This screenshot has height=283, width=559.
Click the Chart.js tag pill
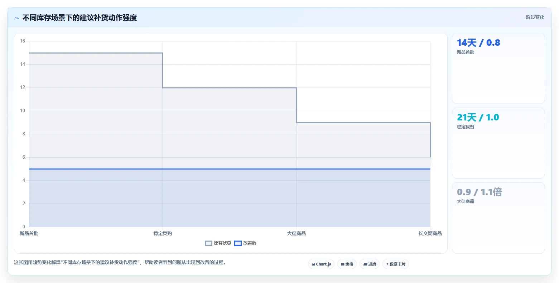point(321,264)
